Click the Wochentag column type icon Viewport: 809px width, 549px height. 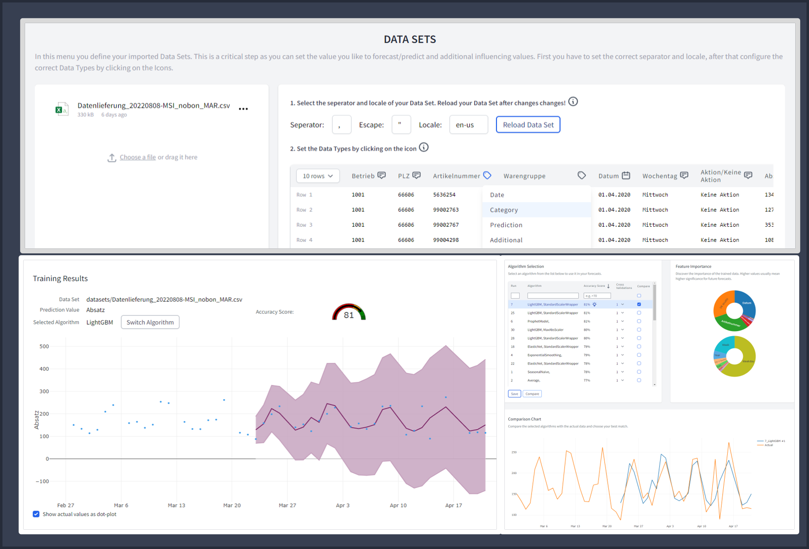point(684,175)
